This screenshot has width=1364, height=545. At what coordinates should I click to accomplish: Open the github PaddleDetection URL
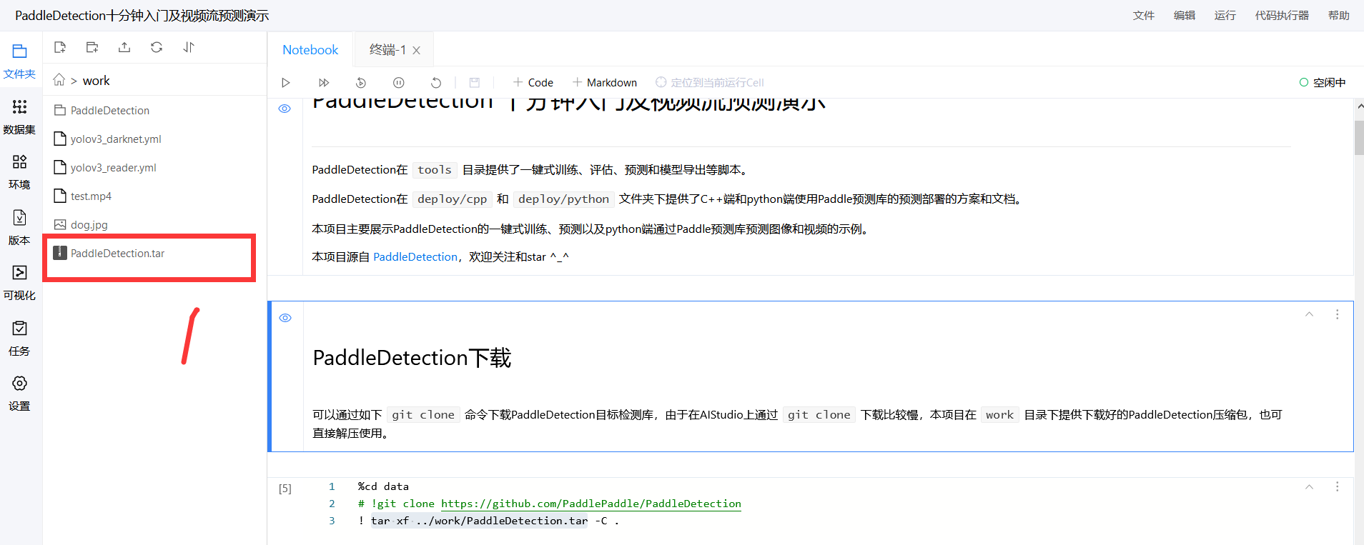tap(590, 504)
